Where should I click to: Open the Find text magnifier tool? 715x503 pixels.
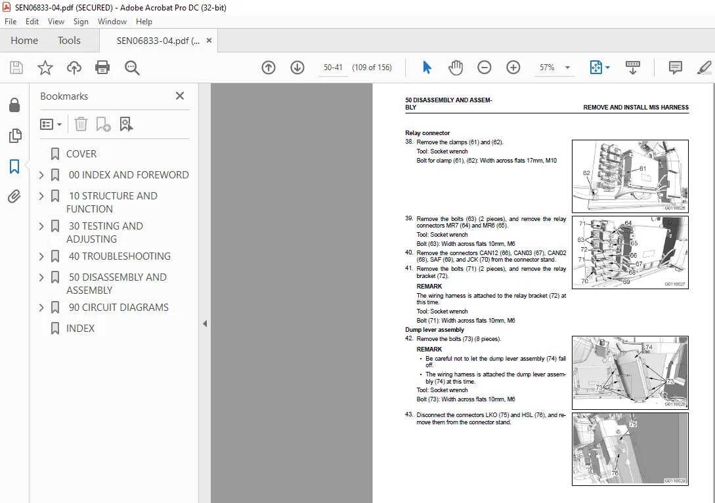tap(132, 68)
